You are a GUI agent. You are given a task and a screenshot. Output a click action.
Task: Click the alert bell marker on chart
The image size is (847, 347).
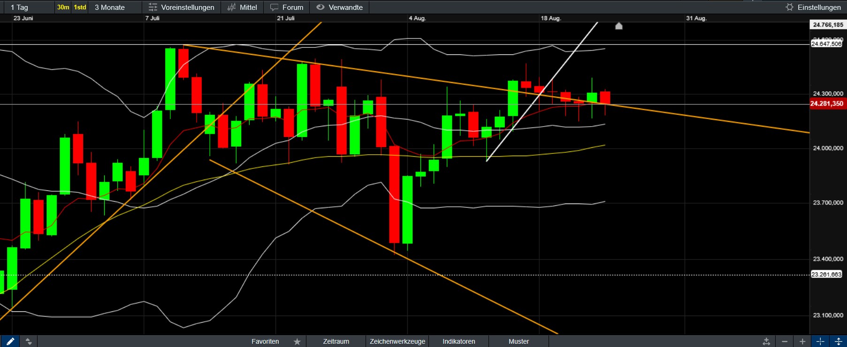point(619,26)
